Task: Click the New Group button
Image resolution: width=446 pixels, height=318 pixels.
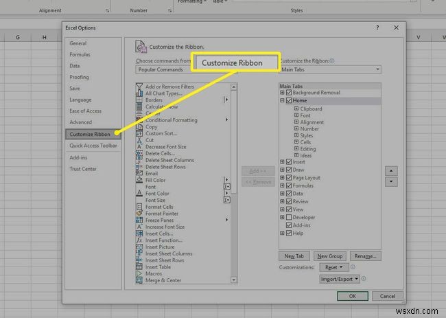Action: 329,256
